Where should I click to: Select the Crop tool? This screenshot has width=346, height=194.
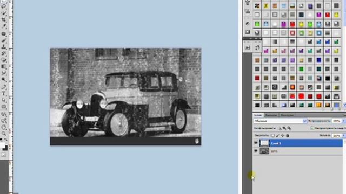[4, 20]
